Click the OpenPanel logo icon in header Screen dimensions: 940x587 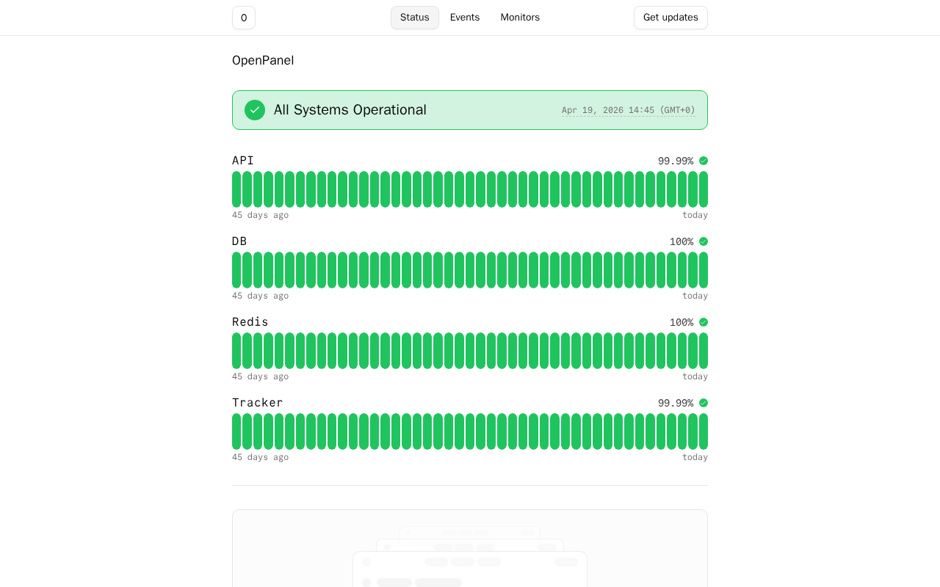point(244,18)
